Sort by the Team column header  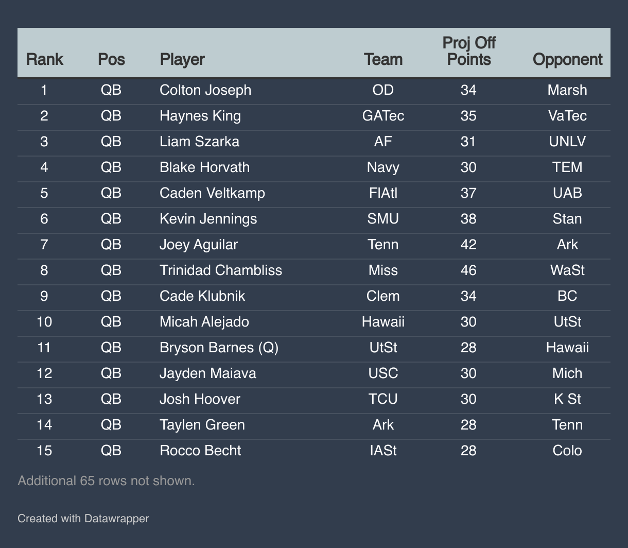tap(383, 59)
